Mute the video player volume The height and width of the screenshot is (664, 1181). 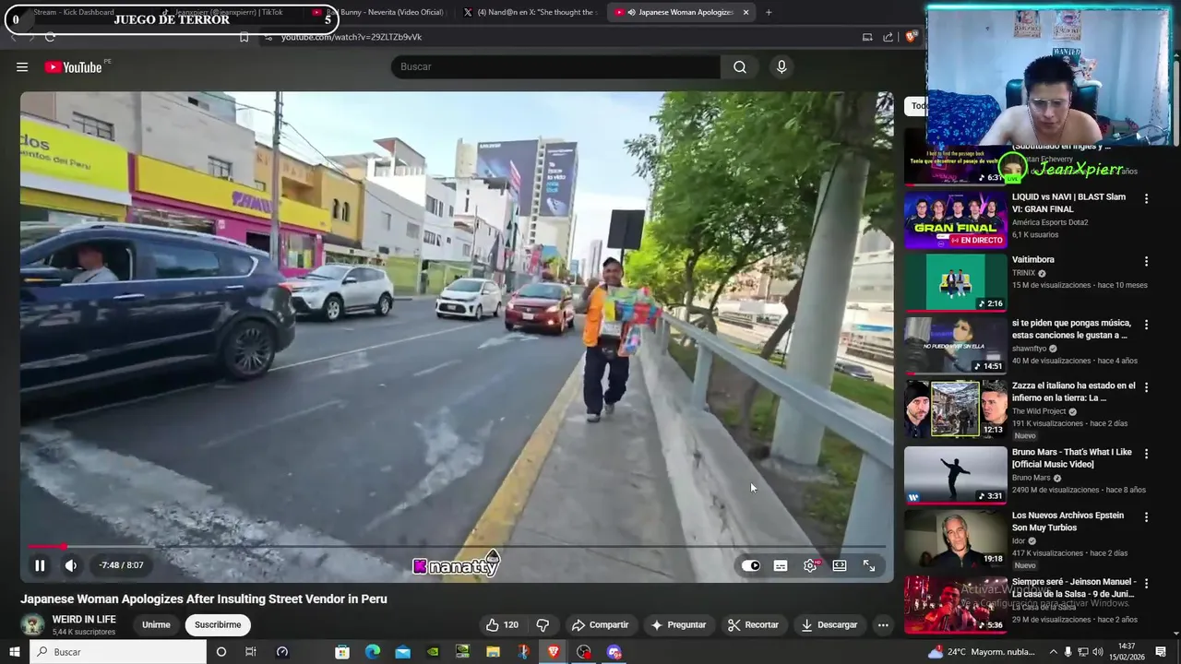tap(71, 565)
